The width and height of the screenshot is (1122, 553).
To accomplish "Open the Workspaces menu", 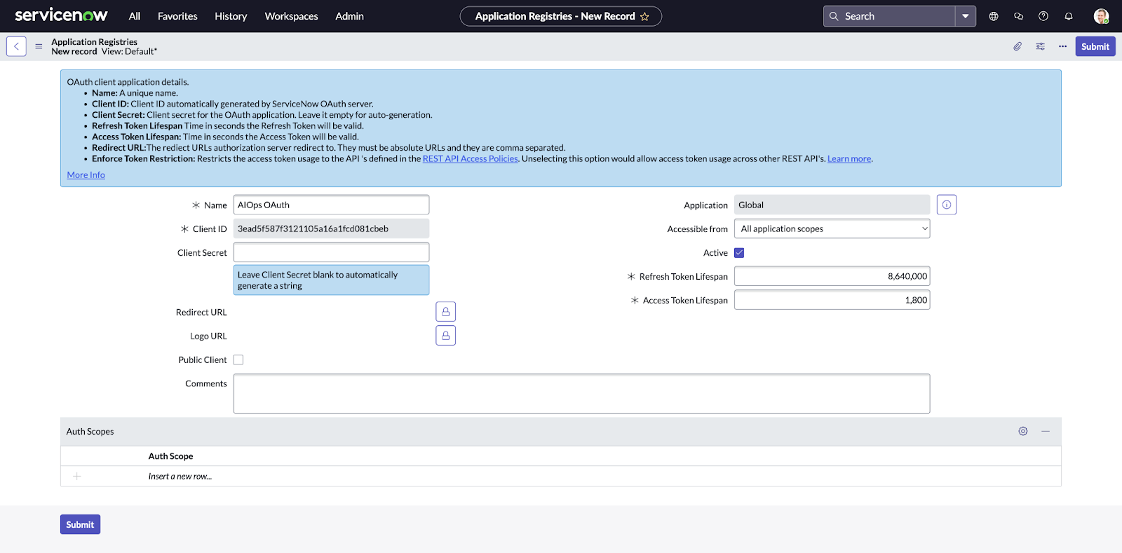I will coord(291,16).
